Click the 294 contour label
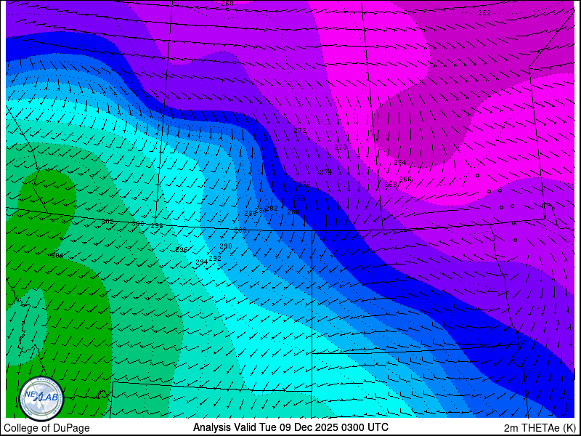The image size is (581, 436). pos(202,262)
